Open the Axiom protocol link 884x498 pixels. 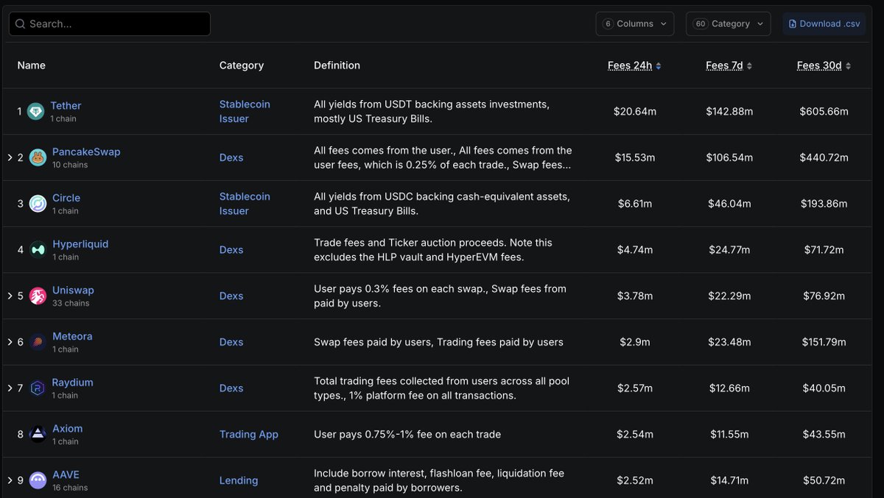click(x=68, y=428)
